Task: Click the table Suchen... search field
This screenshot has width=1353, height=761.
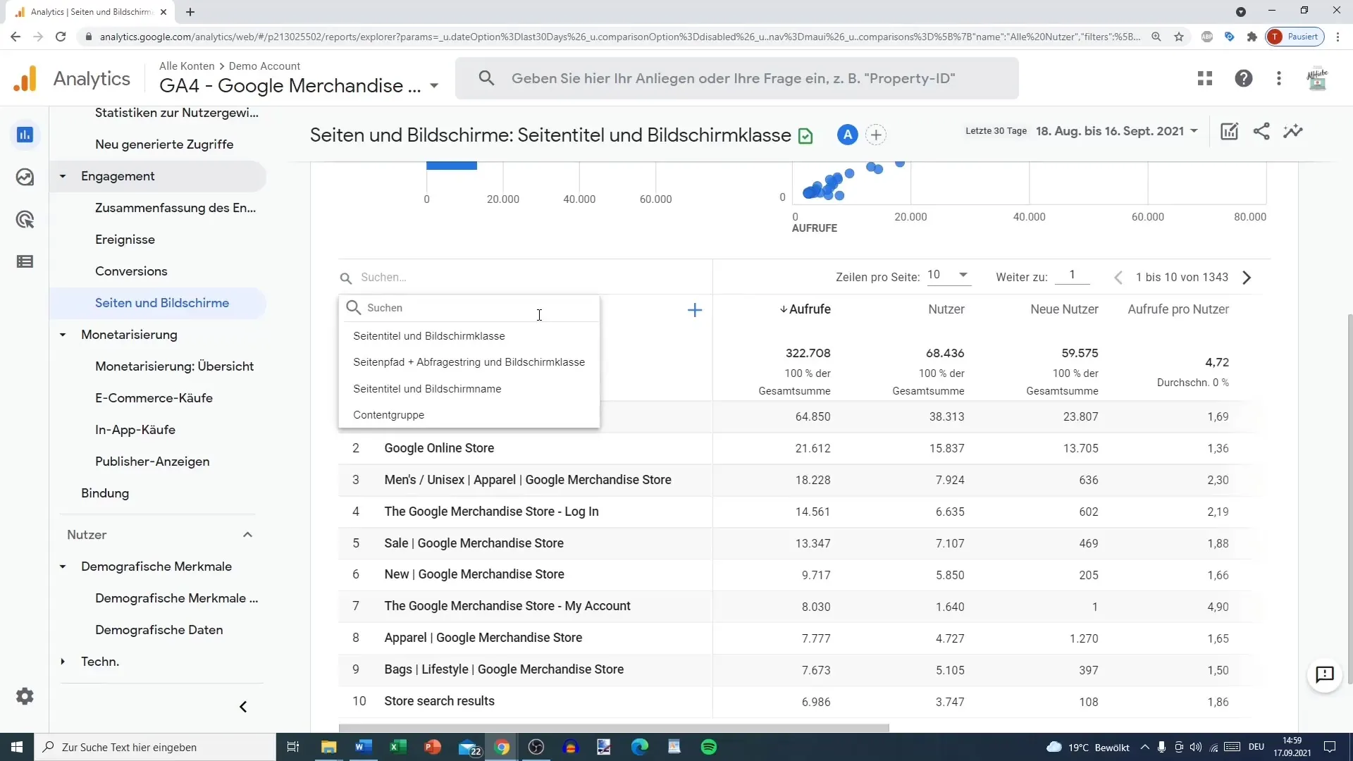Action: click(525, 278)
